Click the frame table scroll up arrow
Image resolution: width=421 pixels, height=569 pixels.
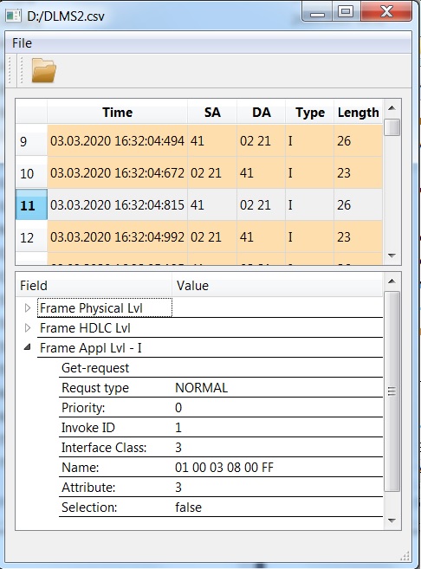[x=392, y=108]
